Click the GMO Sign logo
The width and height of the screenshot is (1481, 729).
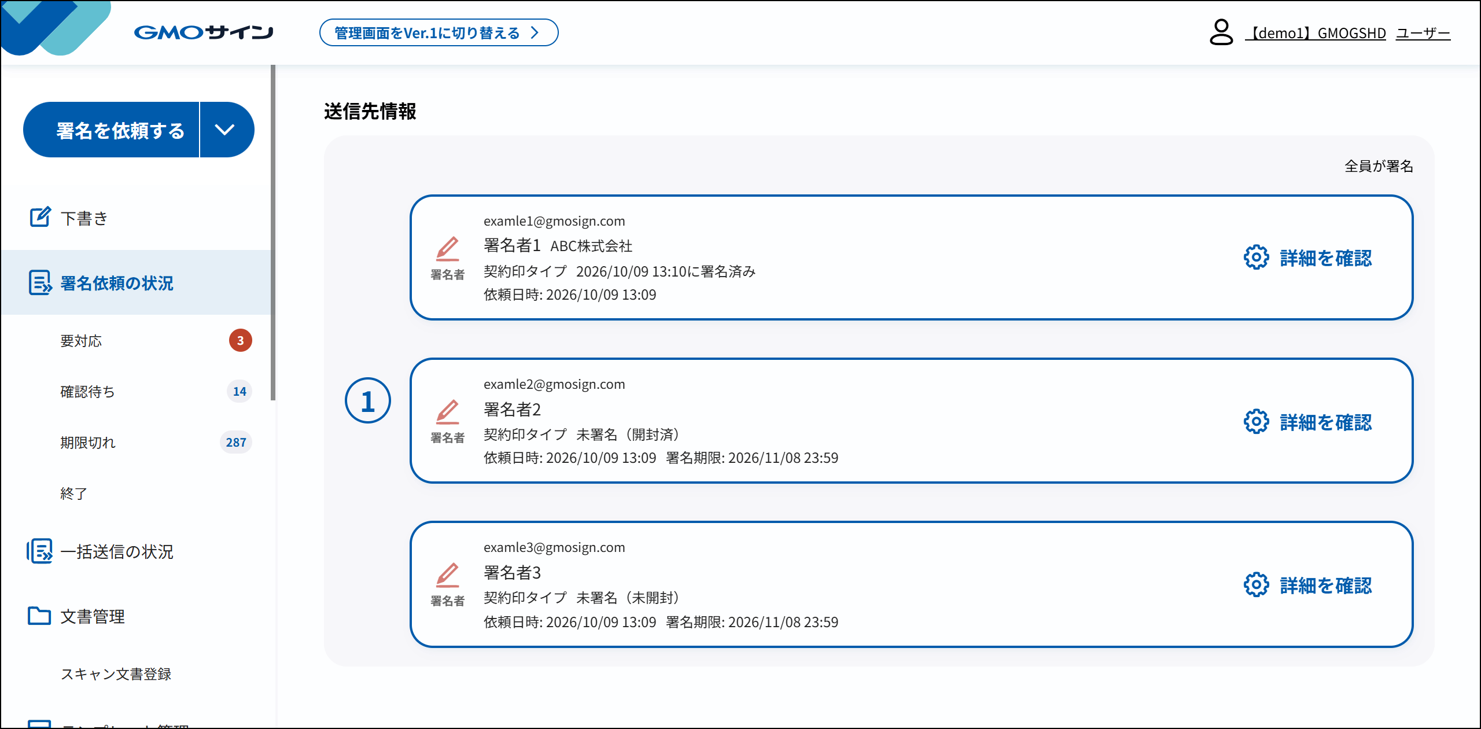(x=203, y=32)
